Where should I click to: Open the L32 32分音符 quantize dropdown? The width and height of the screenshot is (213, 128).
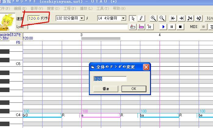(82, 18)
